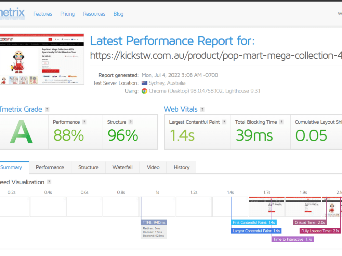Click the tested URL kickstw.com.au link
The height and width of the screenshot is (256, 342).
pos(216,56)
